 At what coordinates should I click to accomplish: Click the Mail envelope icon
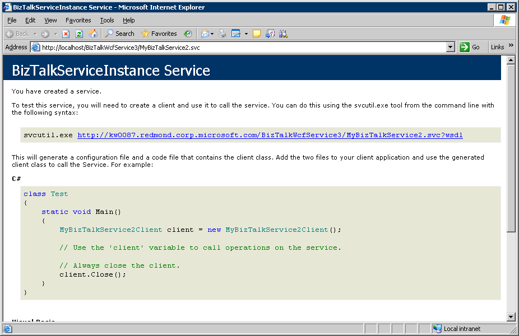tap(205, 34)
